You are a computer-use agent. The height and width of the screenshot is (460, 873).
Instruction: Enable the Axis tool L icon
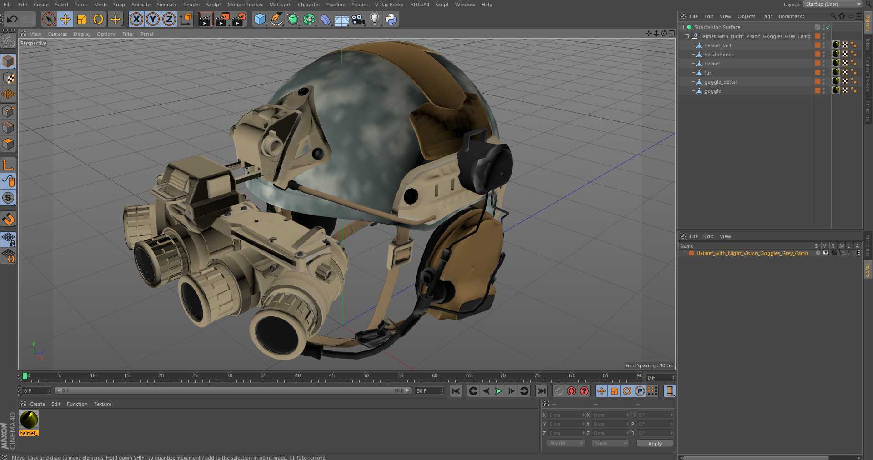(9, 165)
